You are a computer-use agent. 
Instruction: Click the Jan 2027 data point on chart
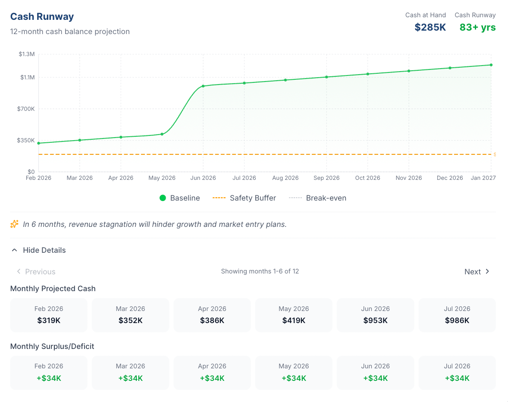click(491, 65)
